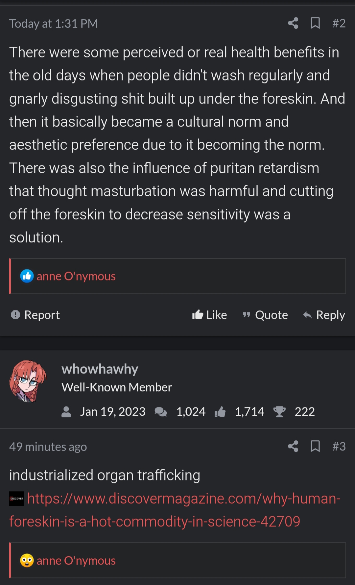This screenshot has width=355, height=585.
Task: Click the shocked emoji reaction on post #3
Action: click(27, 560)
